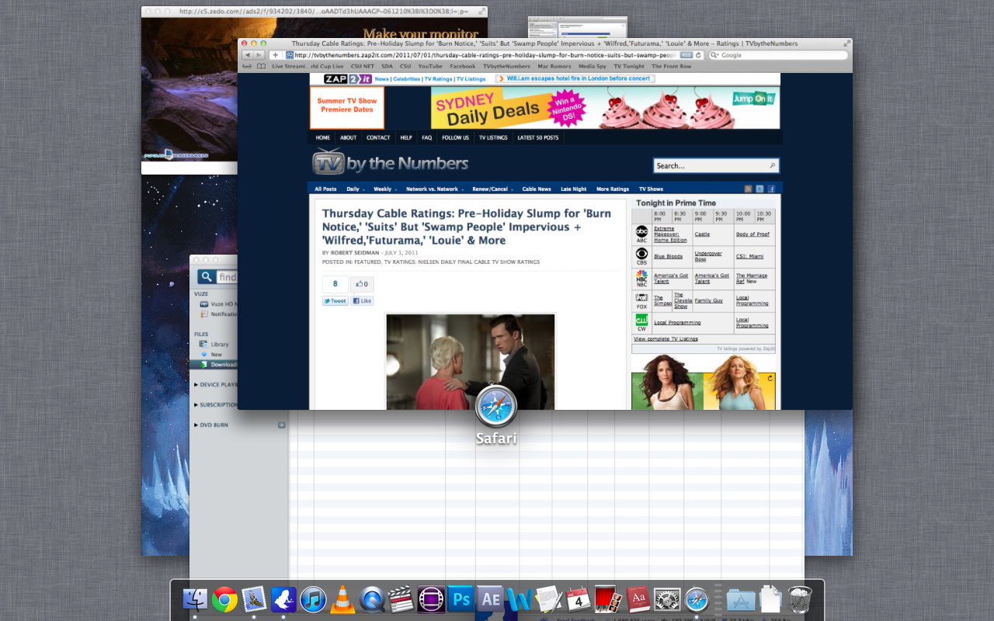Viewport: 994px width, 621px height.
Task: Launch Photoshop from the Dock
Action: [x=461, y=598]
